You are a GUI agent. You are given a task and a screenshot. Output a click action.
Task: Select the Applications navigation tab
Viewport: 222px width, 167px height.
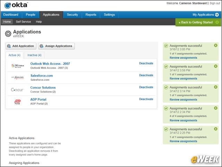click(51, 15)
